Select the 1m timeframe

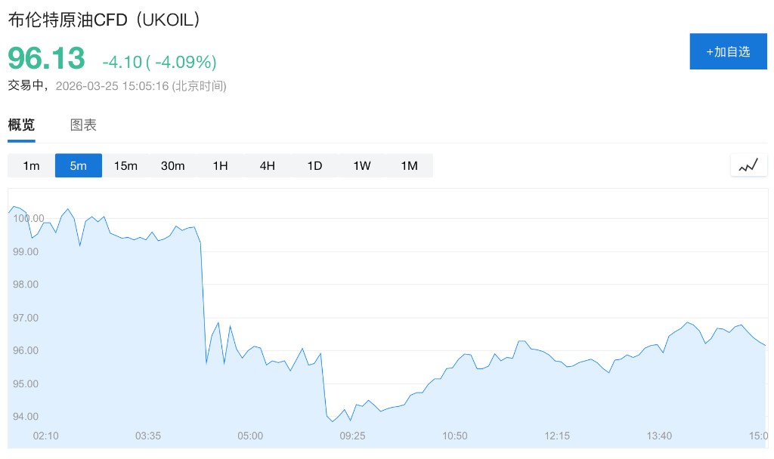[31, 165]
